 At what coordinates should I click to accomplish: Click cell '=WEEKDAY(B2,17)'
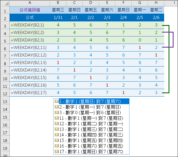30,93
